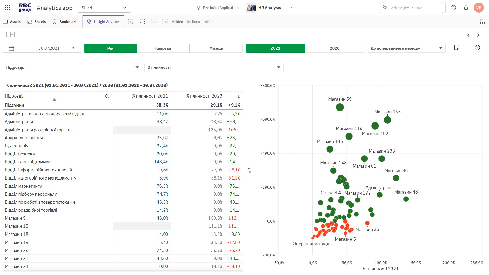
Task: Click the Pre-build Applications link
Action: 219,8
